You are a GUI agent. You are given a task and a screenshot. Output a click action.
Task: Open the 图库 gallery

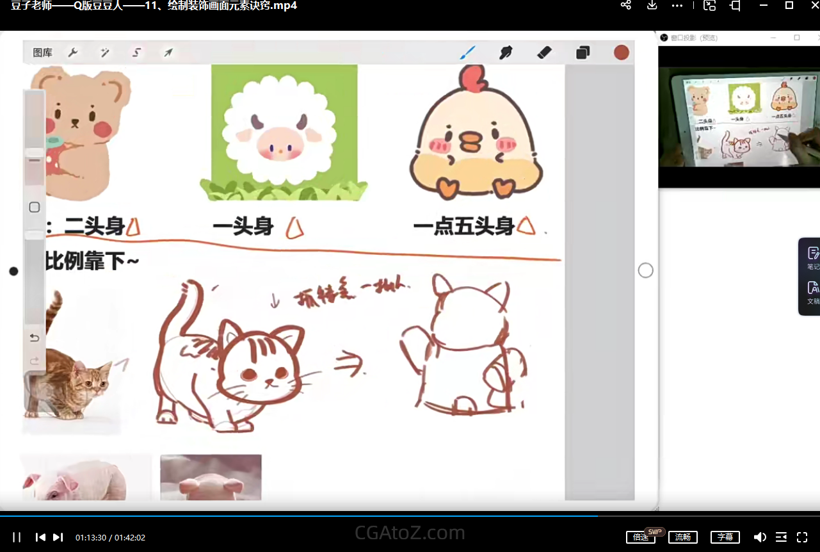43,53
